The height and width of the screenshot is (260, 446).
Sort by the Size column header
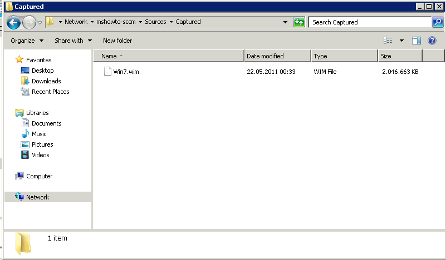coord(400,56)
